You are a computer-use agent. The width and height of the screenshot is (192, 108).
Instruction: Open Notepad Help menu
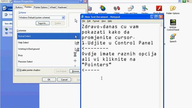pos(110,21)
